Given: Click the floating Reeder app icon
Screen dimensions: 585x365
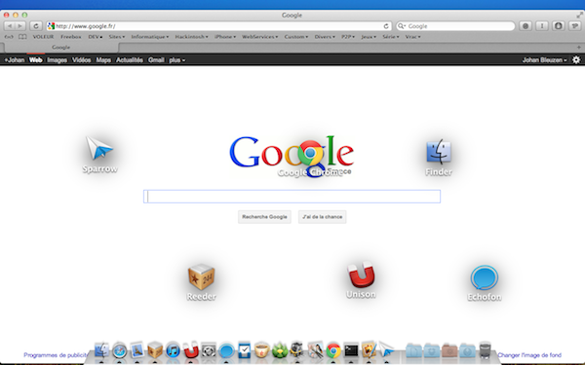Looking at the screenshot, I should coord(201,276).
